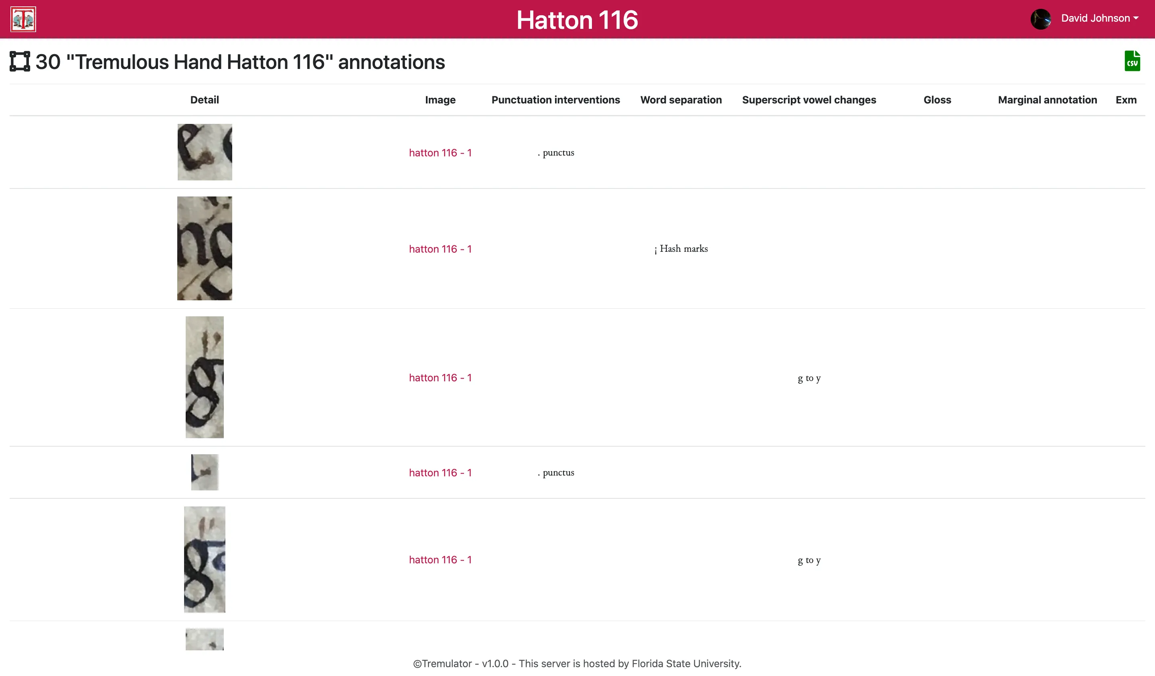Click the Gloss column header
1155x676 pixels.
tap(937, 100)
